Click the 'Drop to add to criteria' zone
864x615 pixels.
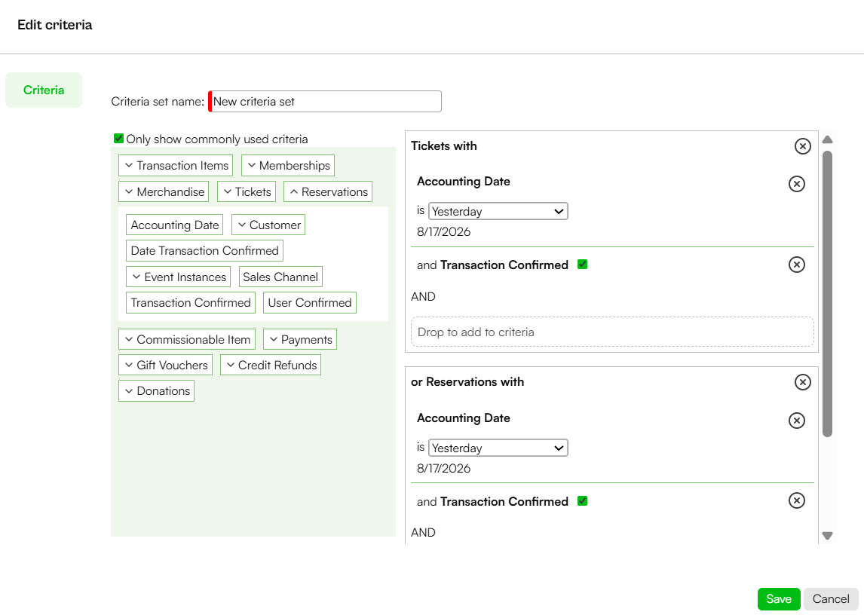[612, 332]
